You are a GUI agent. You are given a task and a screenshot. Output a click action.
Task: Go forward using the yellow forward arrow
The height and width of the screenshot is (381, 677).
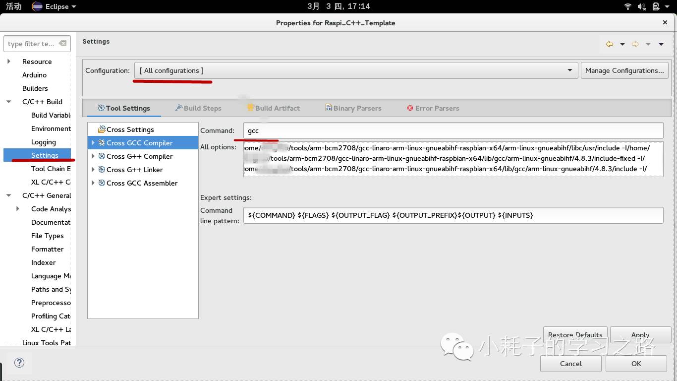pos(635,44)
